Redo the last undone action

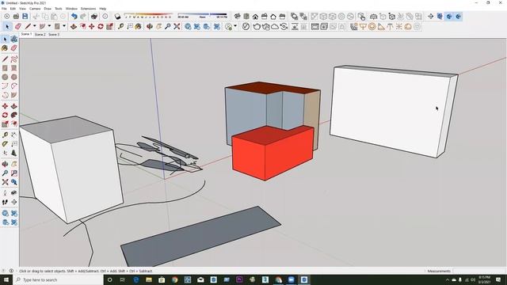click(83, 17)
